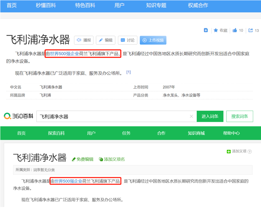Click the 上传视频 button

(x=153, y=40)
